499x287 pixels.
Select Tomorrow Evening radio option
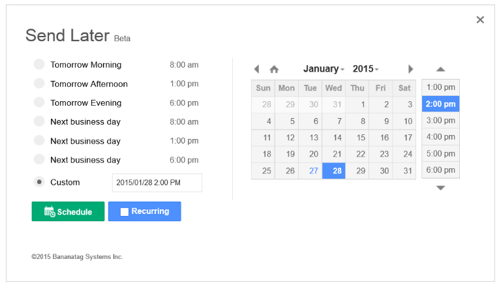tap(39, 102)
